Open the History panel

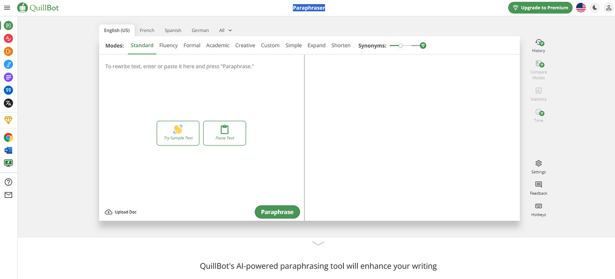[x=539, y=46]
